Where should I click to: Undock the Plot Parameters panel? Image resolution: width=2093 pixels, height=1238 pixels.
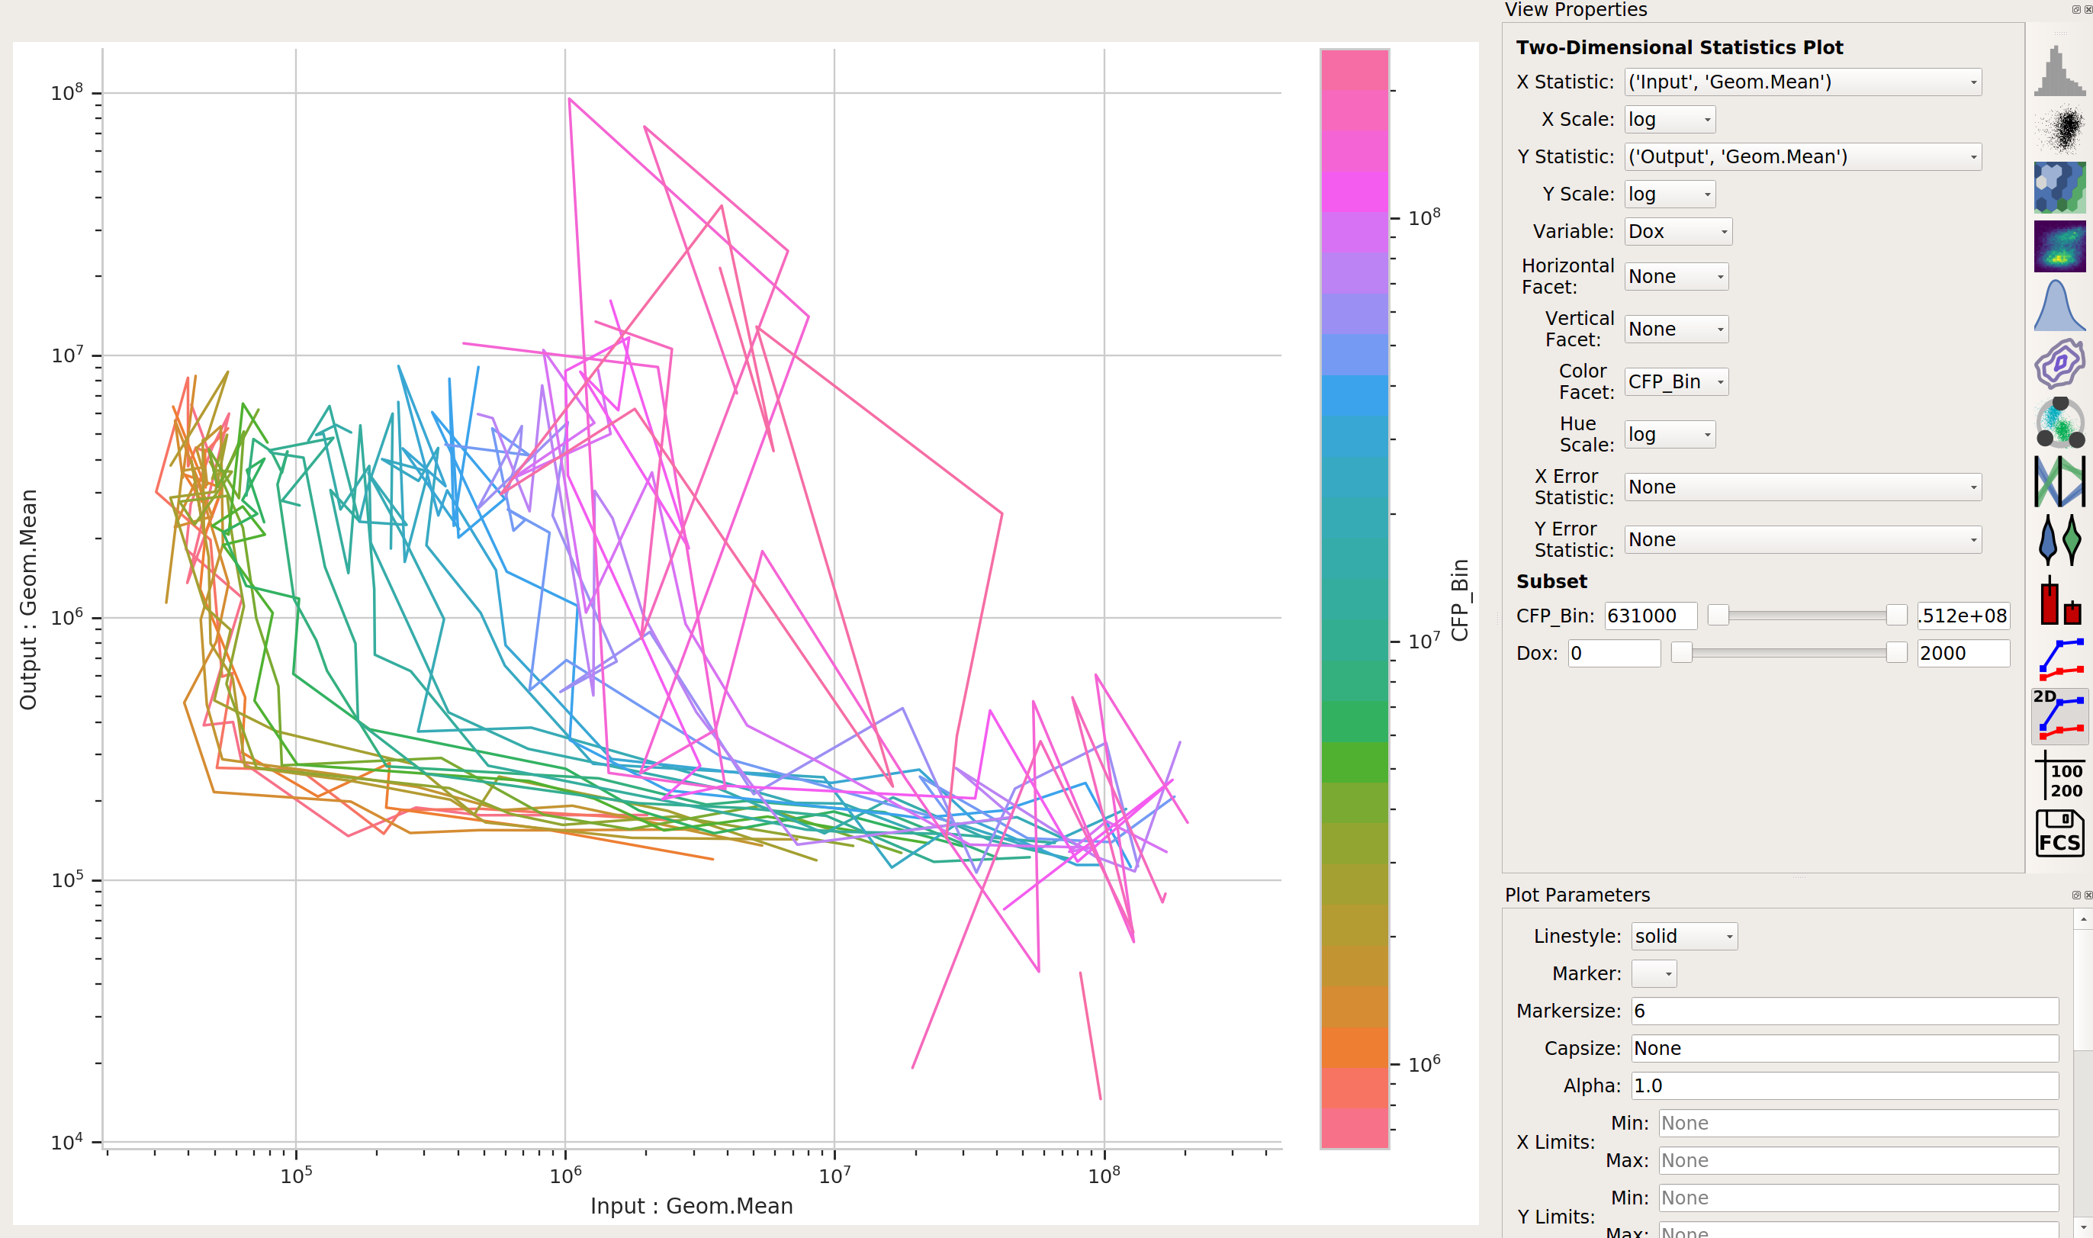click(x=2076, y=896)
